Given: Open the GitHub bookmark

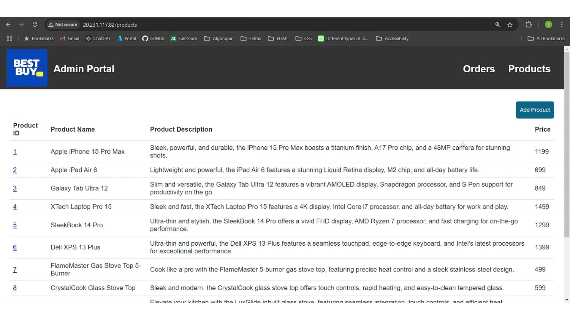Looking at the screenshot, I should click(x=153, y=39).
